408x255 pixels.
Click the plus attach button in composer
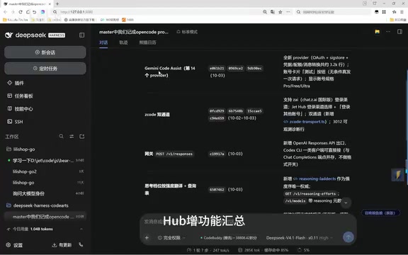pyautogui.click(x=147, y=237)
